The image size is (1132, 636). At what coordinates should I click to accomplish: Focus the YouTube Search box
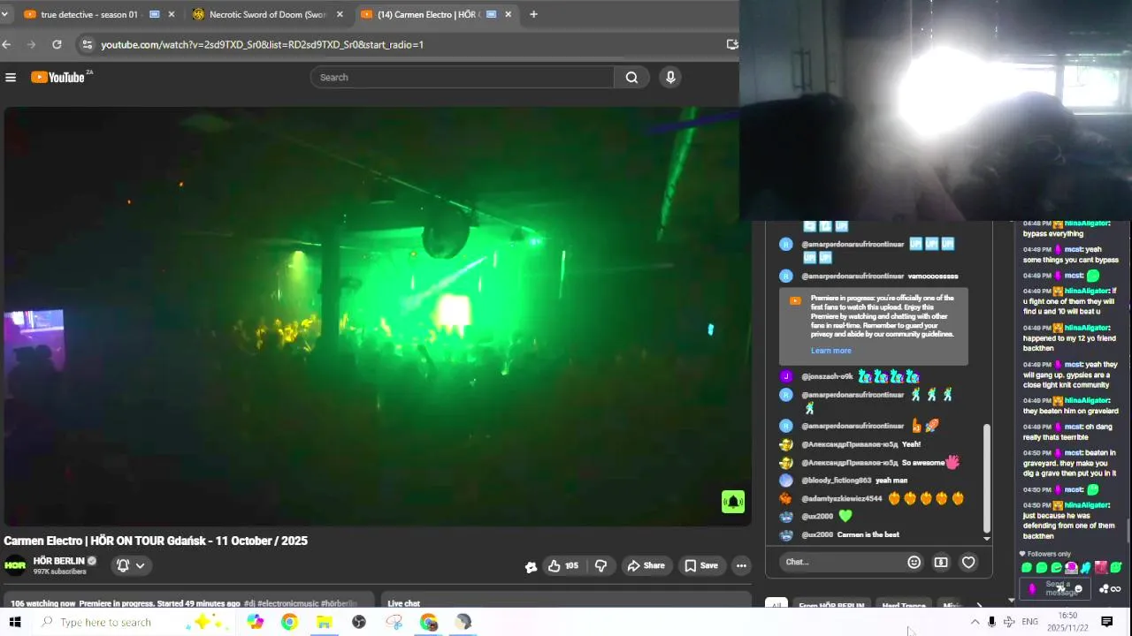click(x=463, y=78)
